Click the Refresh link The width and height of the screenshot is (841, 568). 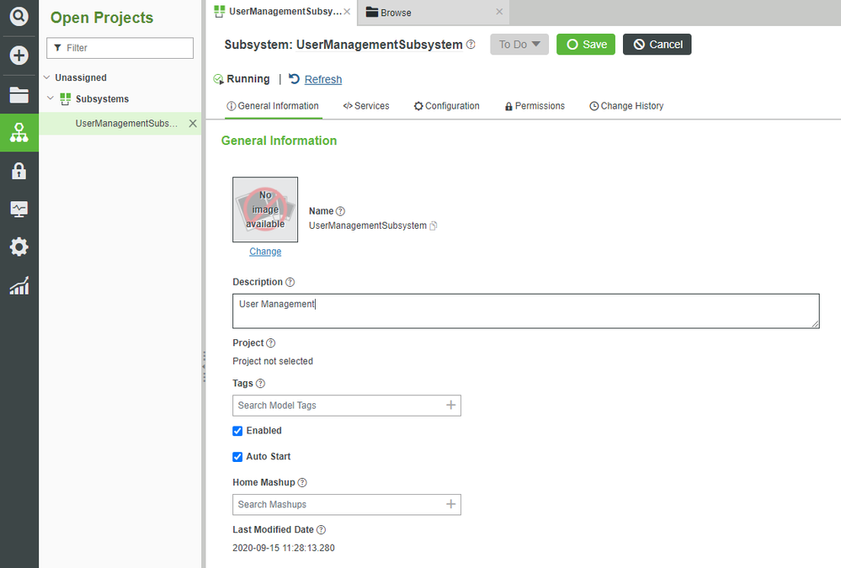(x=322, y=79)
